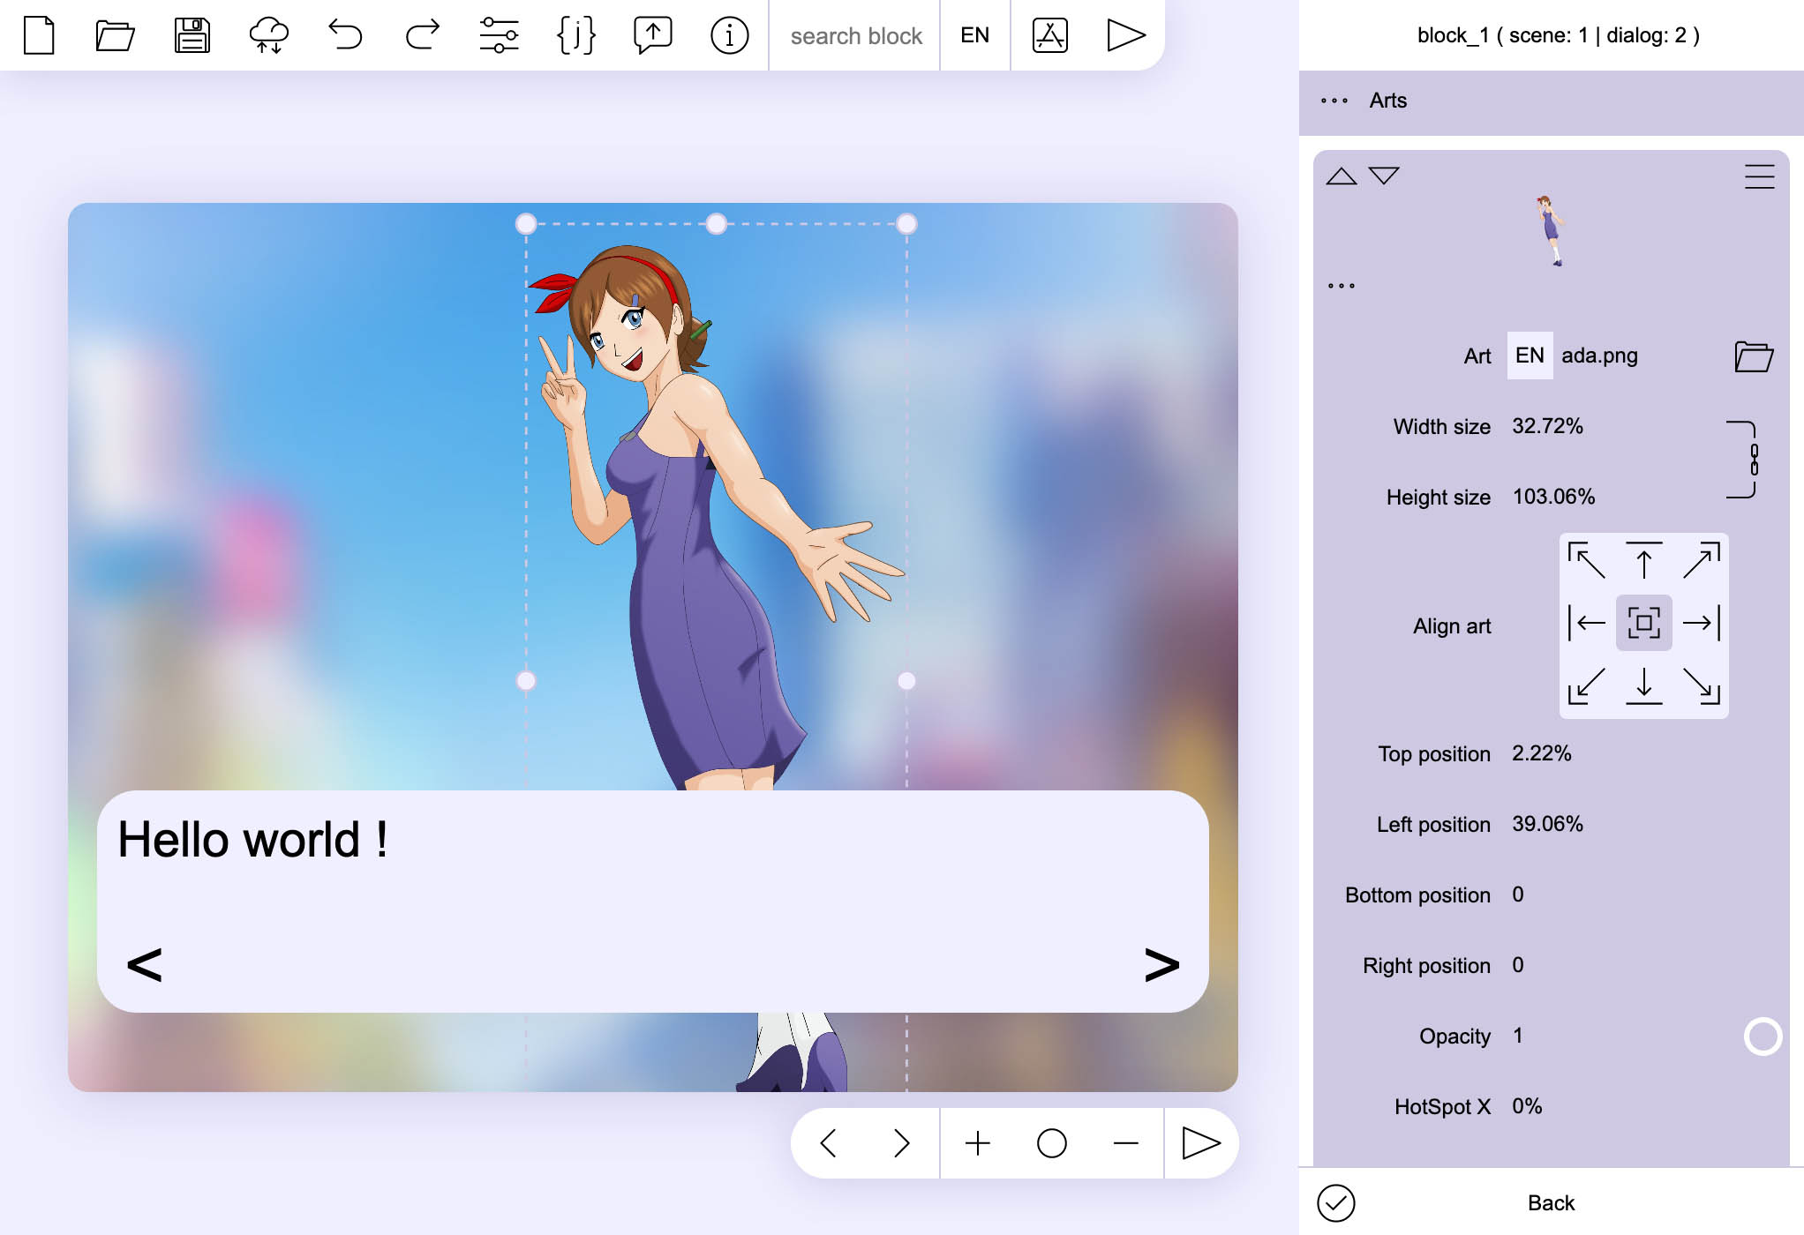
Task: Expand the Arts section three-dot menu
Action: [1334, 101]
